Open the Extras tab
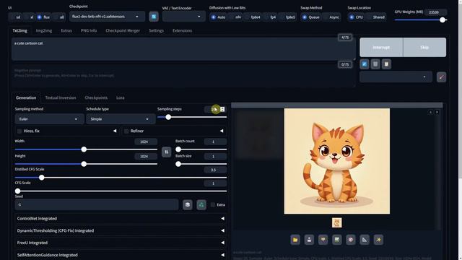Viewport: 462px width, 260px height. (x=66, y=30)
